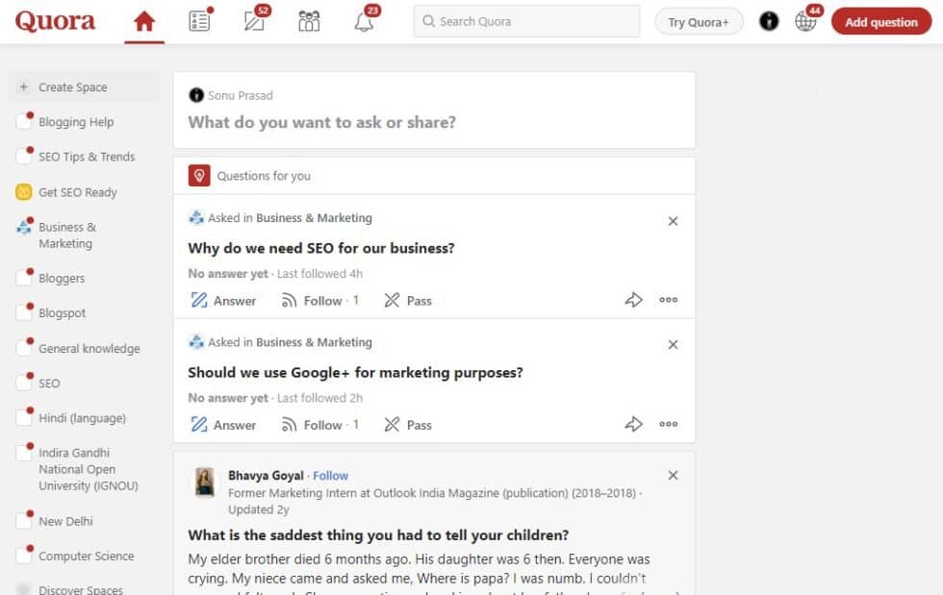The height and width of the screenshot is (595, 943).
Task: Click the Questions for you red icon
Action: 199,176
